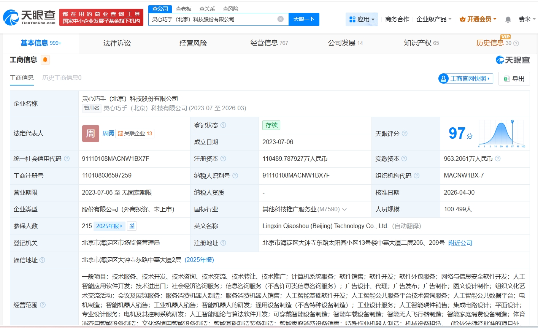
Task: Click the 周 avatar of the legal representative
Action: (x=90, y=133)
